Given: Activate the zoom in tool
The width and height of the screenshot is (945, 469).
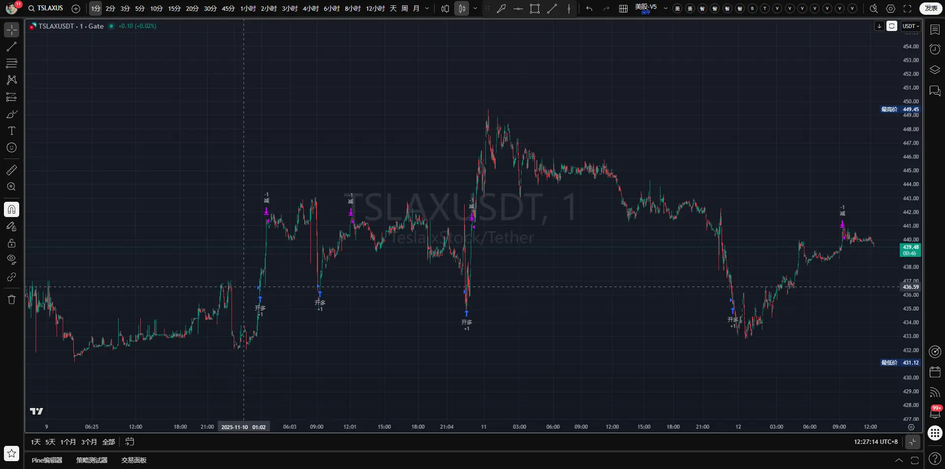Looking at the screenshot, I should 12,187.
